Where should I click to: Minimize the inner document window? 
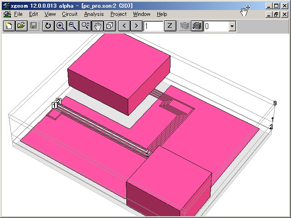pos(269,14)
